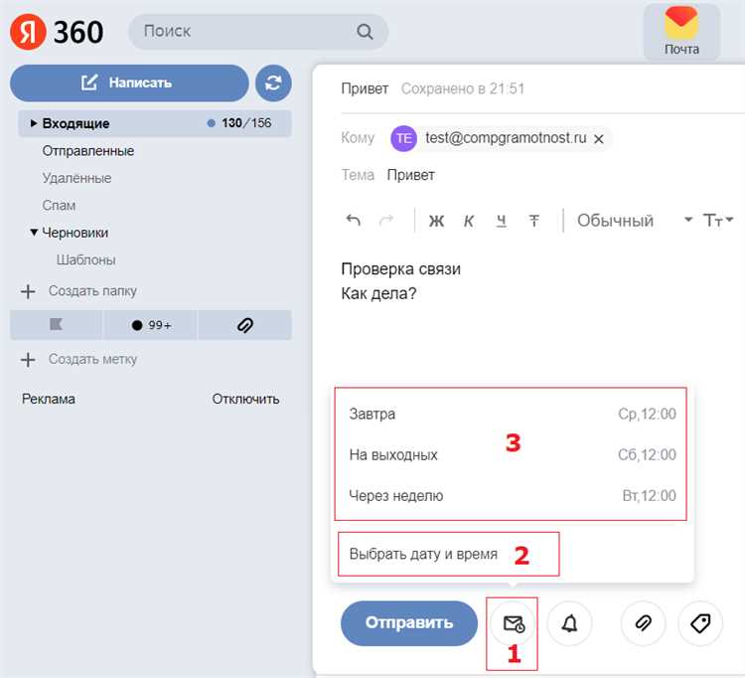Open the Черновики folder
This screenshot has height=678, width=745.
pos(75,233)
